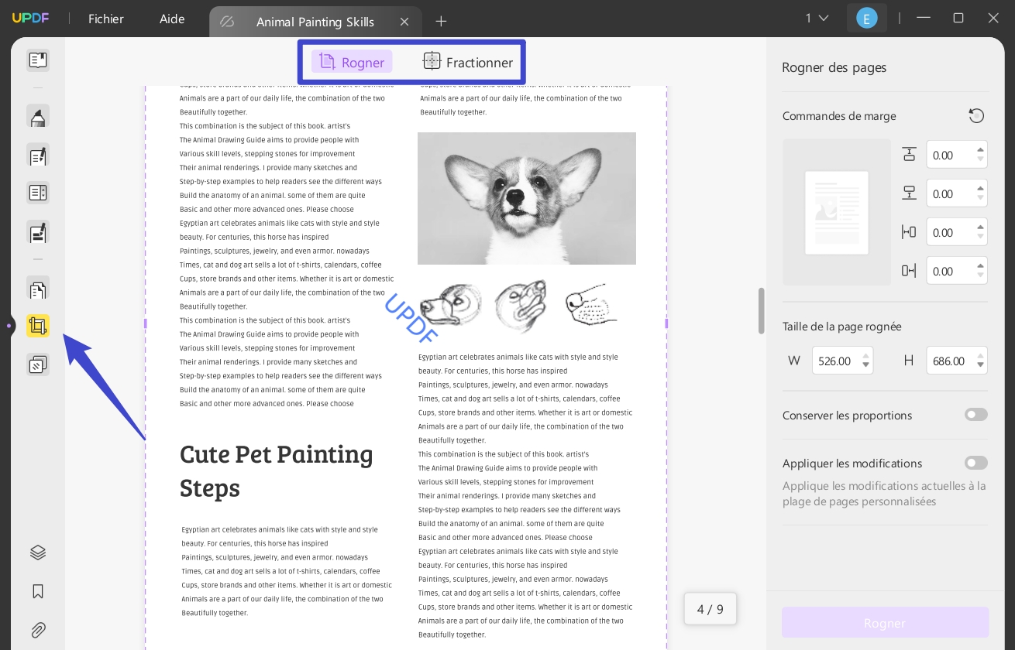This screenshot has height=650, width=1015.
Task: Click the page number indicator 4 / 9
Action: click(x=710, y=609)
